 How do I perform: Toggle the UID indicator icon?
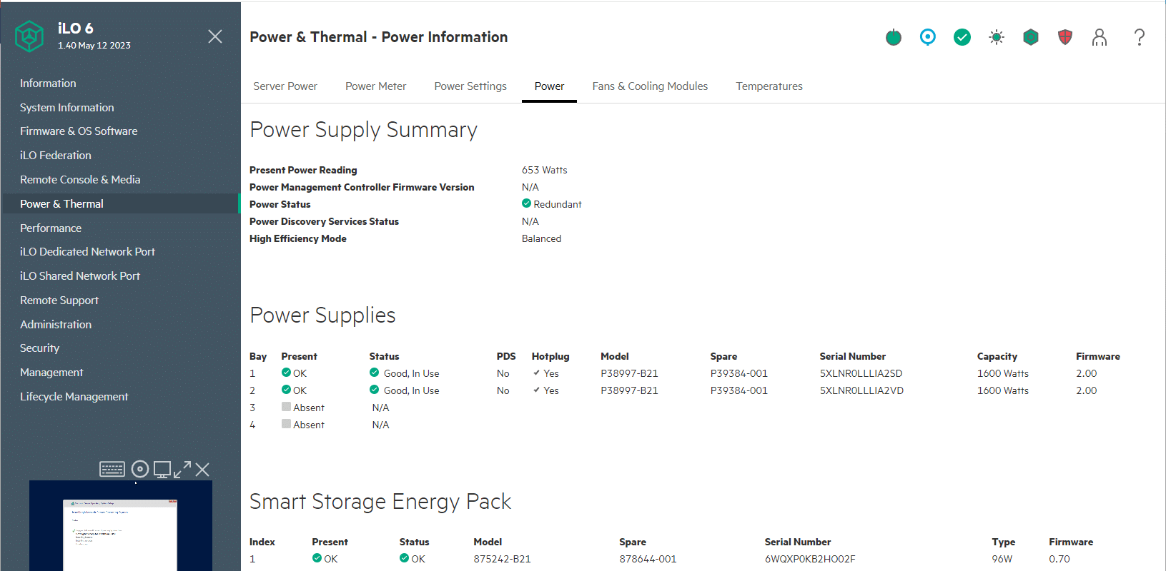coord(928,37)
